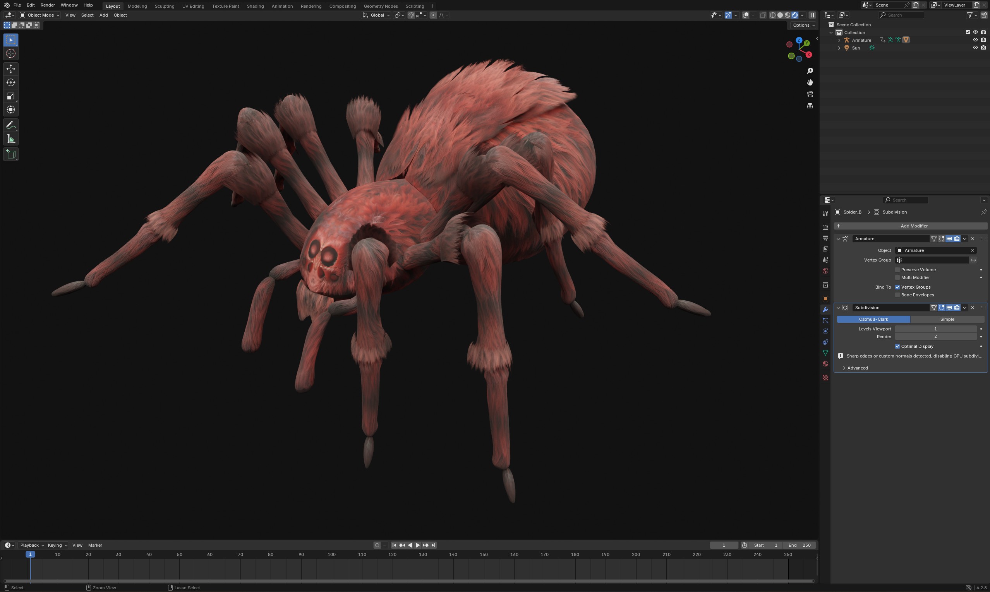Switch to the Shading workspace tab
The width and height of the screenshot is (990, 592).
click(x=255, y=6)
